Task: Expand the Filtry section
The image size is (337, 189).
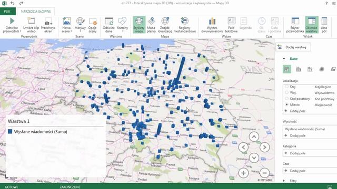Action: tap(284, 181)
